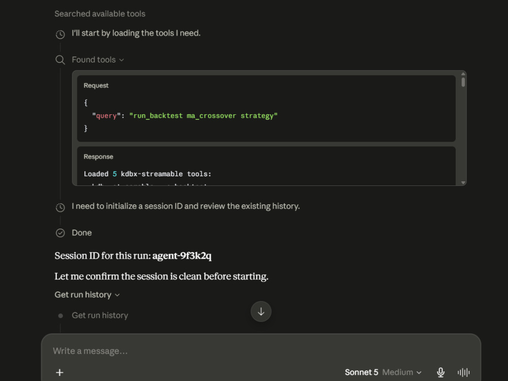The height and width of the screenshot is (381, 508).
Task: Click the checkmark circle icon beside Done
Action: pos(60,233)
